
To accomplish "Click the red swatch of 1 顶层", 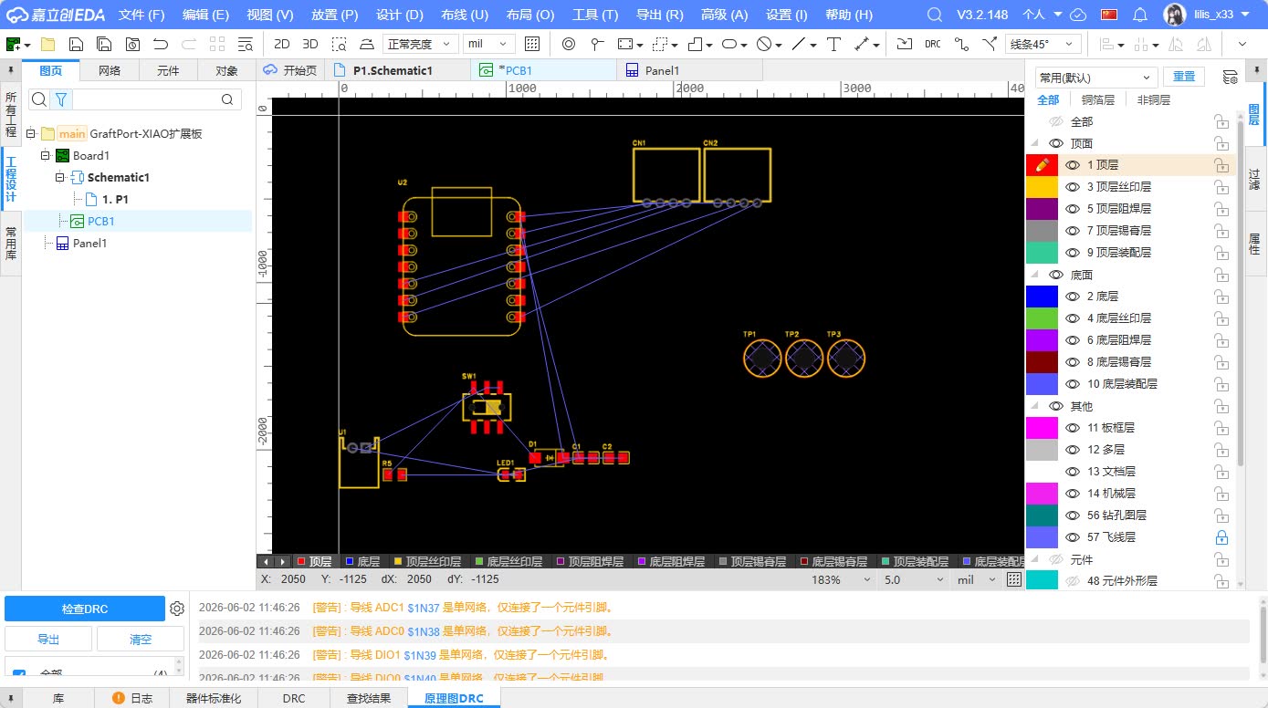I will (x=1042, y=165).
